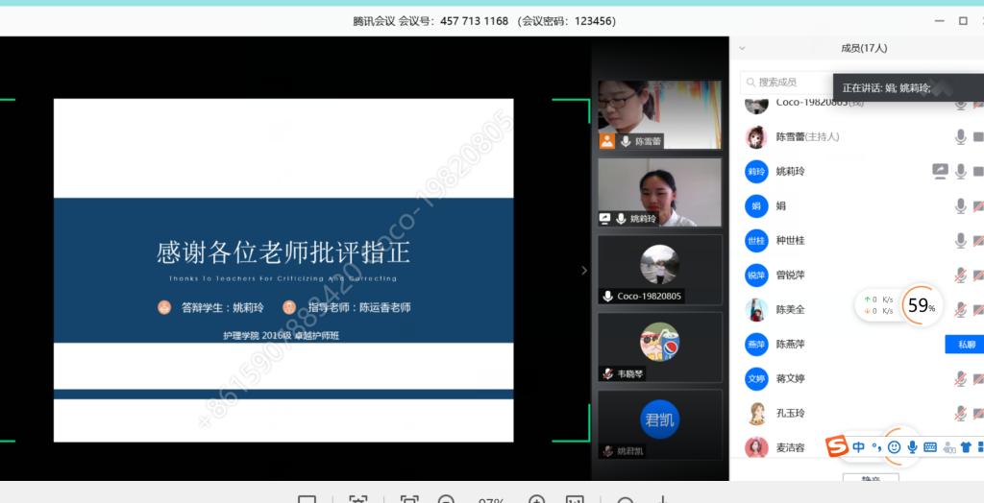Collapse the video strip with the arrow
Viewport: 984px width, 503px height.
pos(584,271)
